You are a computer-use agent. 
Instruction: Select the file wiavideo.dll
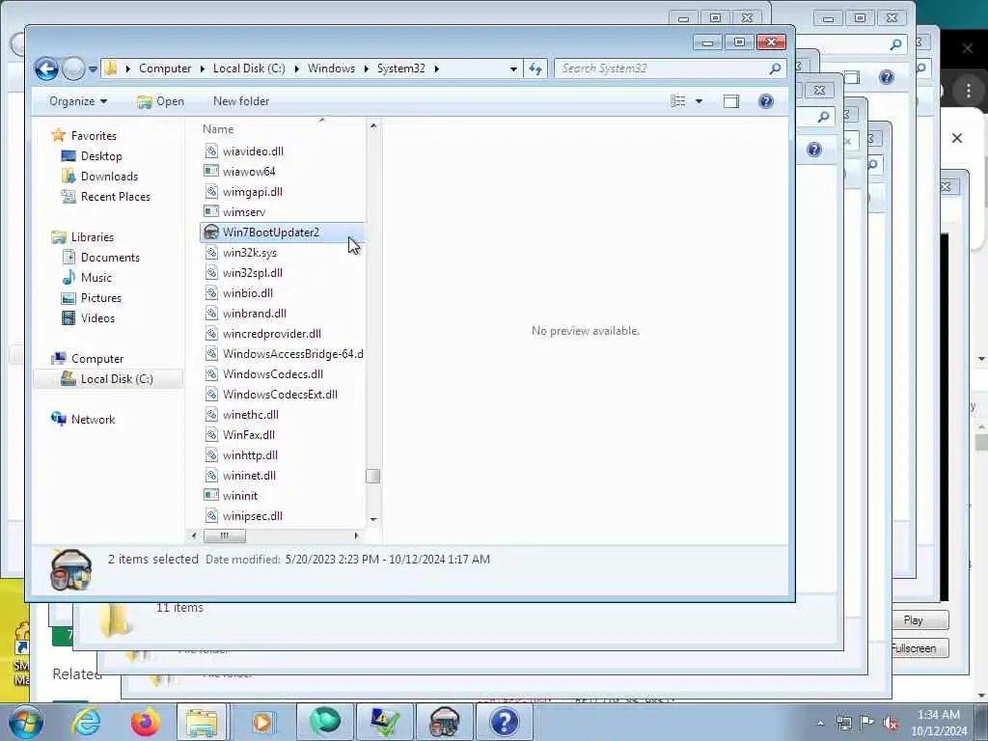(253, 151)
